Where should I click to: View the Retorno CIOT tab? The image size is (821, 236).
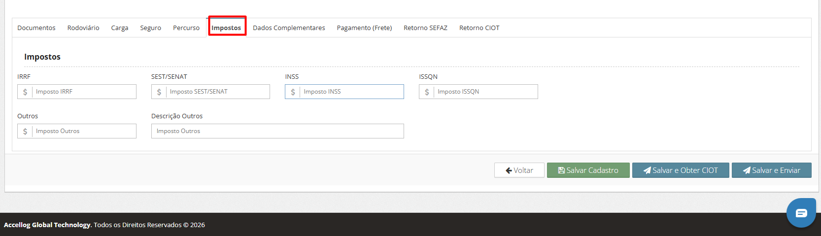(x=479, y=28)
